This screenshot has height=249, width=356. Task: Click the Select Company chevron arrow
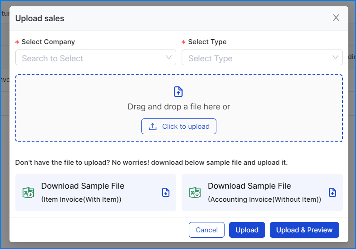click(169, 58)
